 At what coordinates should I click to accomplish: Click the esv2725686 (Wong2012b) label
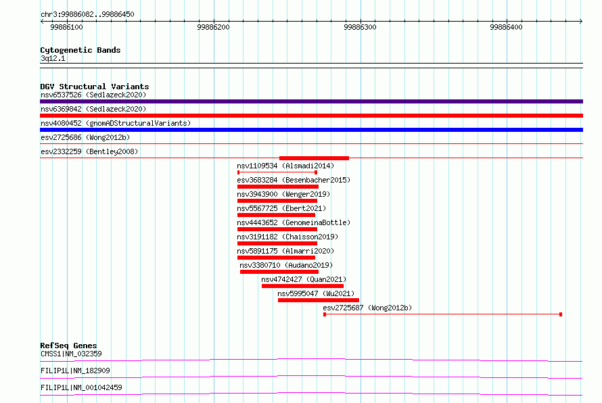tap(85, 137)
